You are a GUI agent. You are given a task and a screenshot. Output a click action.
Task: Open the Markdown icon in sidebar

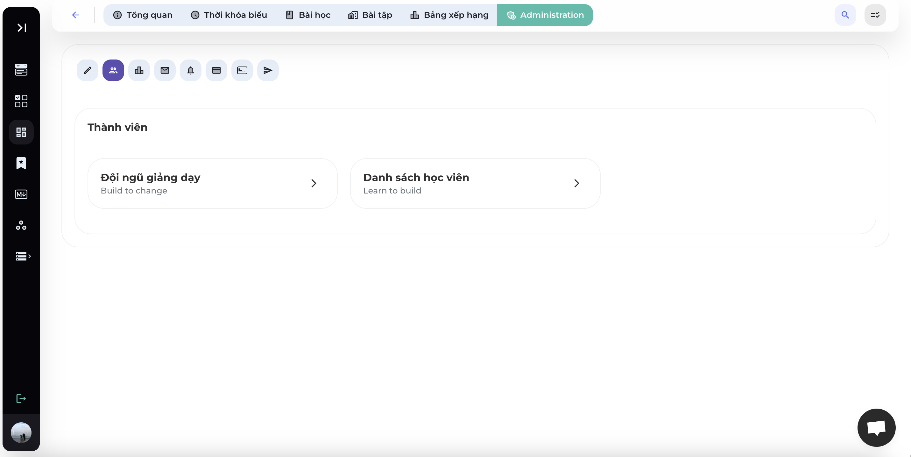(21, 194)
